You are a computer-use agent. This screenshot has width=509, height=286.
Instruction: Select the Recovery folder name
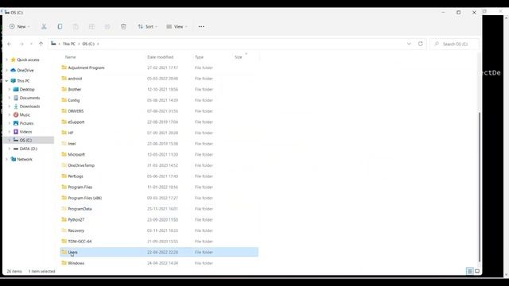[x=76, y=230]
